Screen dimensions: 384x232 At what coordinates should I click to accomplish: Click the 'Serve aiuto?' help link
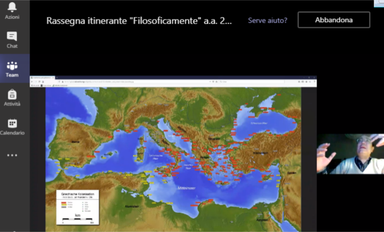point(268,21)
